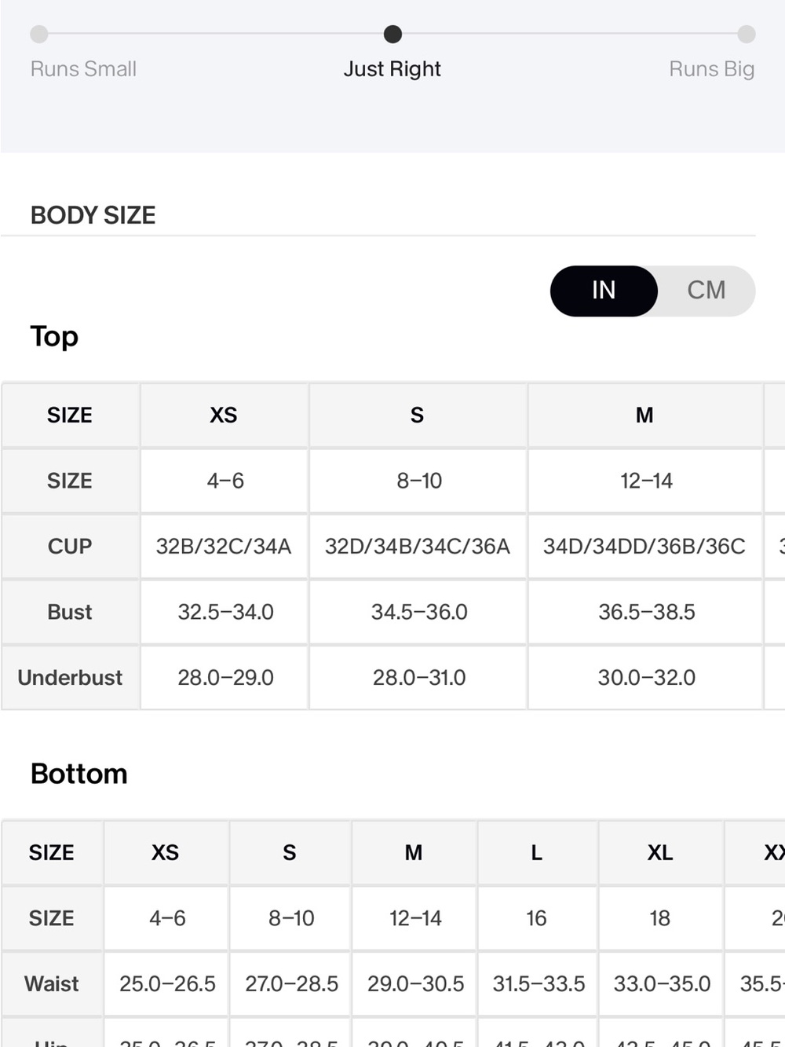Switch units to CM

(706, 291)
